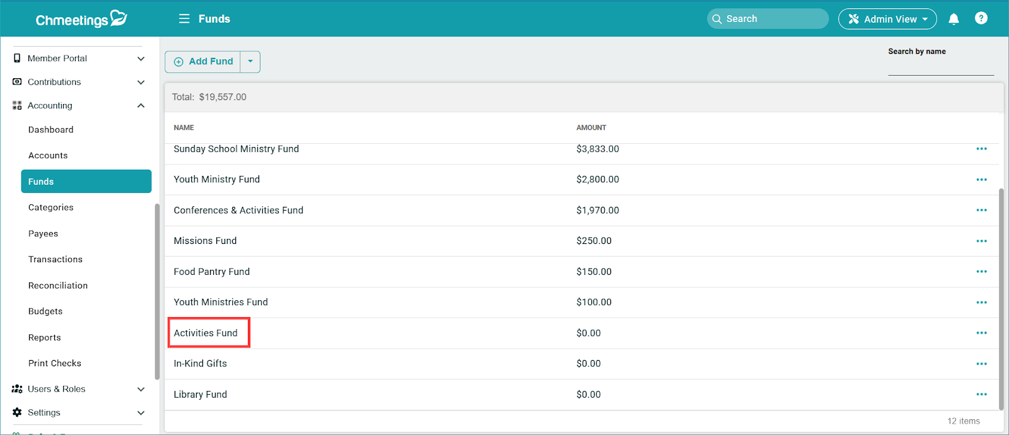The image size is (1009, 435).
Task: Open three-dot menu for Library Fund
Action: 981,395
